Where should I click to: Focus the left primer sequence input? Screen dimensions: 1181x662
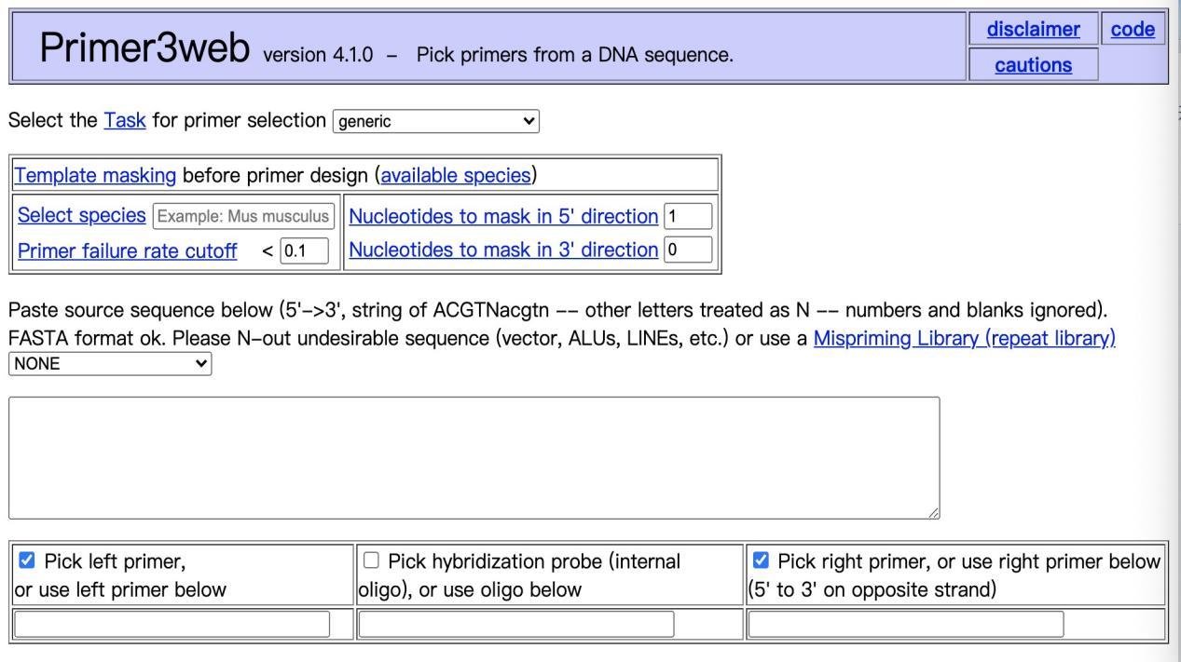(172, 624)
